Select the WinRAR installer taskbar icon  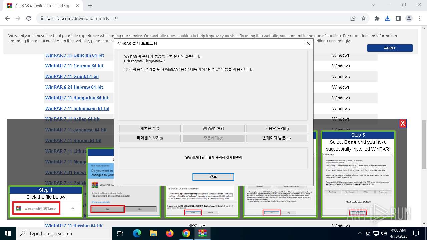pyautogui.click(x=202, y=233)
